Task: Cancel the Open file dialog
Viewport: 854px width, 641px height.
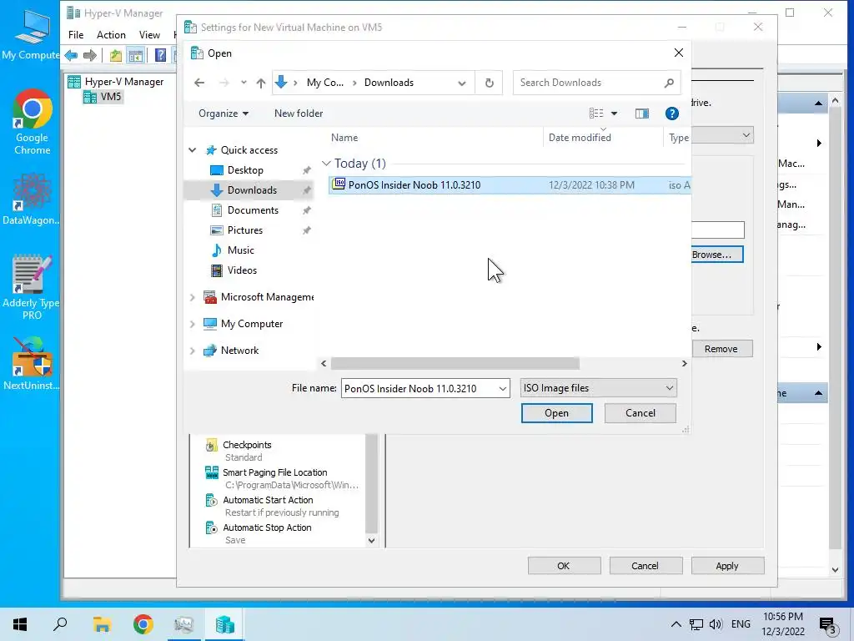Action: [640, 413]
